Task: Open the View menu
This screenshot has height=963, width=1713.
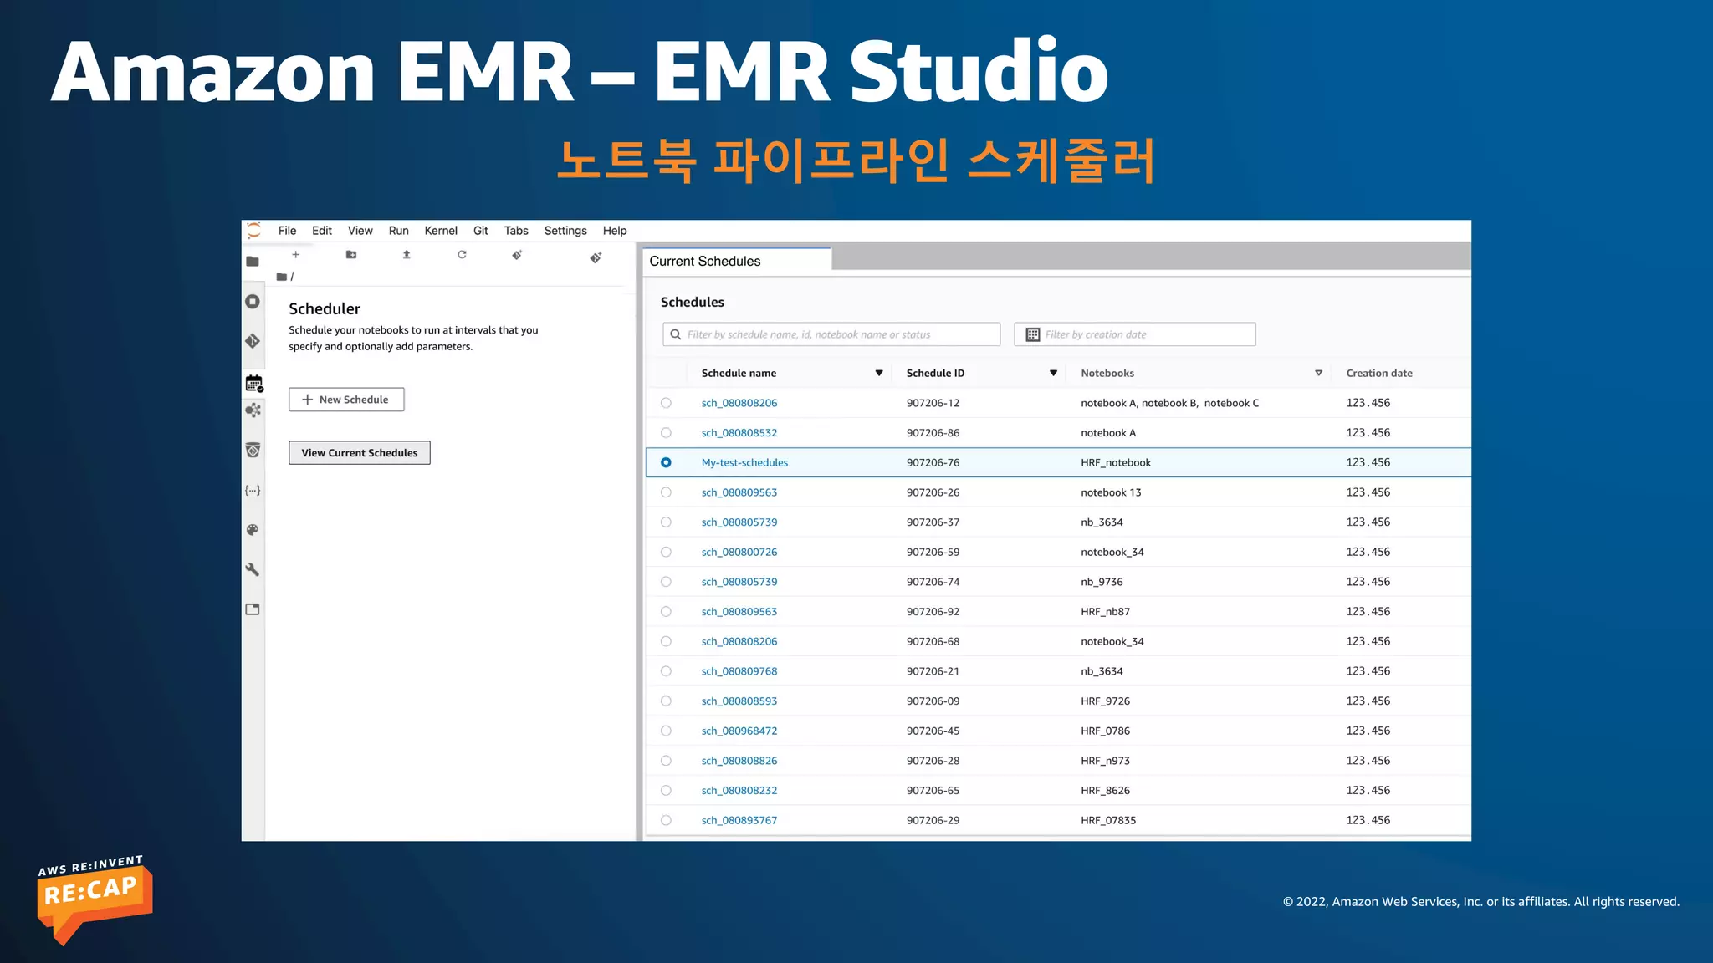Action: [x=360, y=231]
